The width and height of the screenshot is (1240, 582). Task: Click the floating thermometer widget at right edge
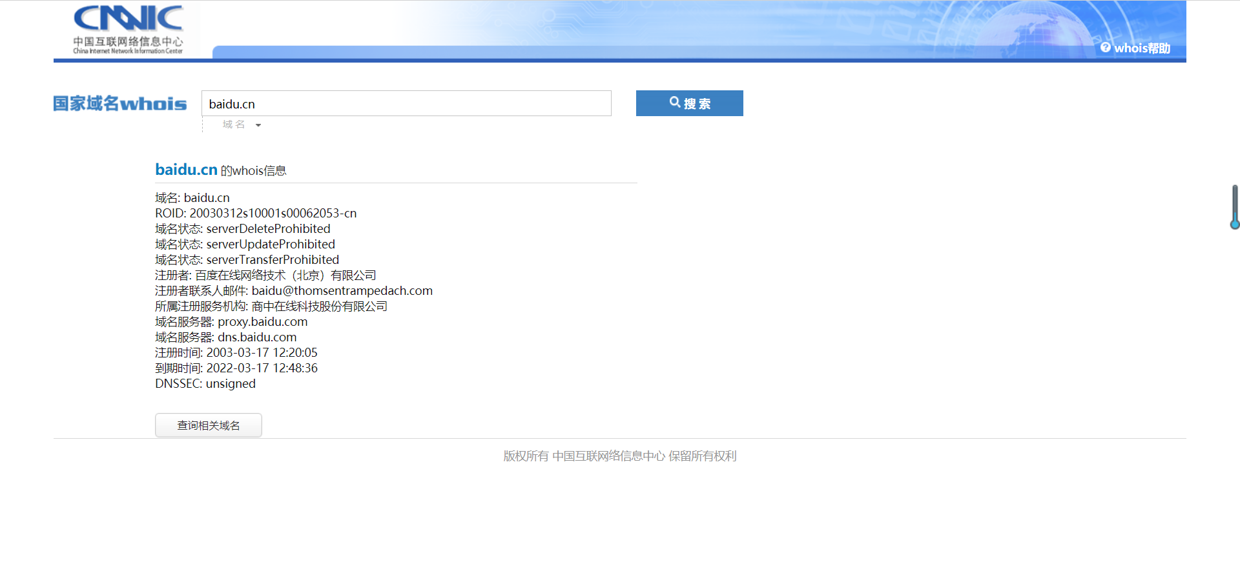(x=1235, y=207)
